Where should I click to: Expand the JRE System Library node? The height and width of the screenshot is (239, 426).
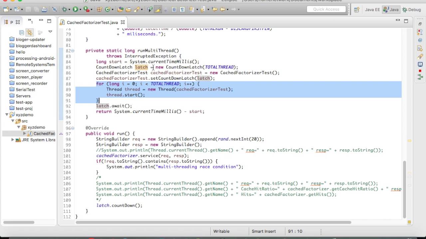pyautogui.click(x=13, y=140)
